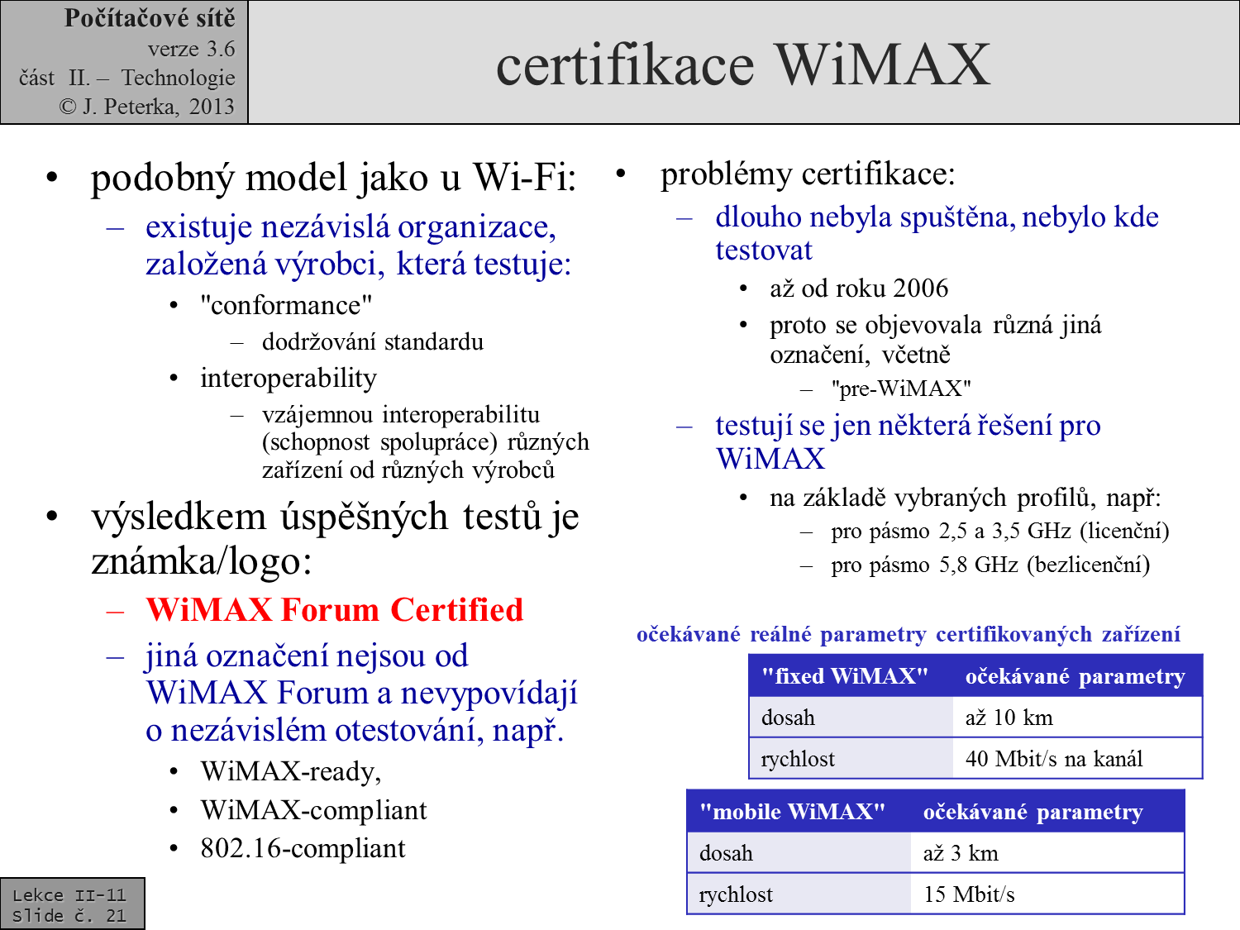Click the value "až 3 km"
The width and height of the screenshot is (1240, 930).
click(x=961, y=853)
